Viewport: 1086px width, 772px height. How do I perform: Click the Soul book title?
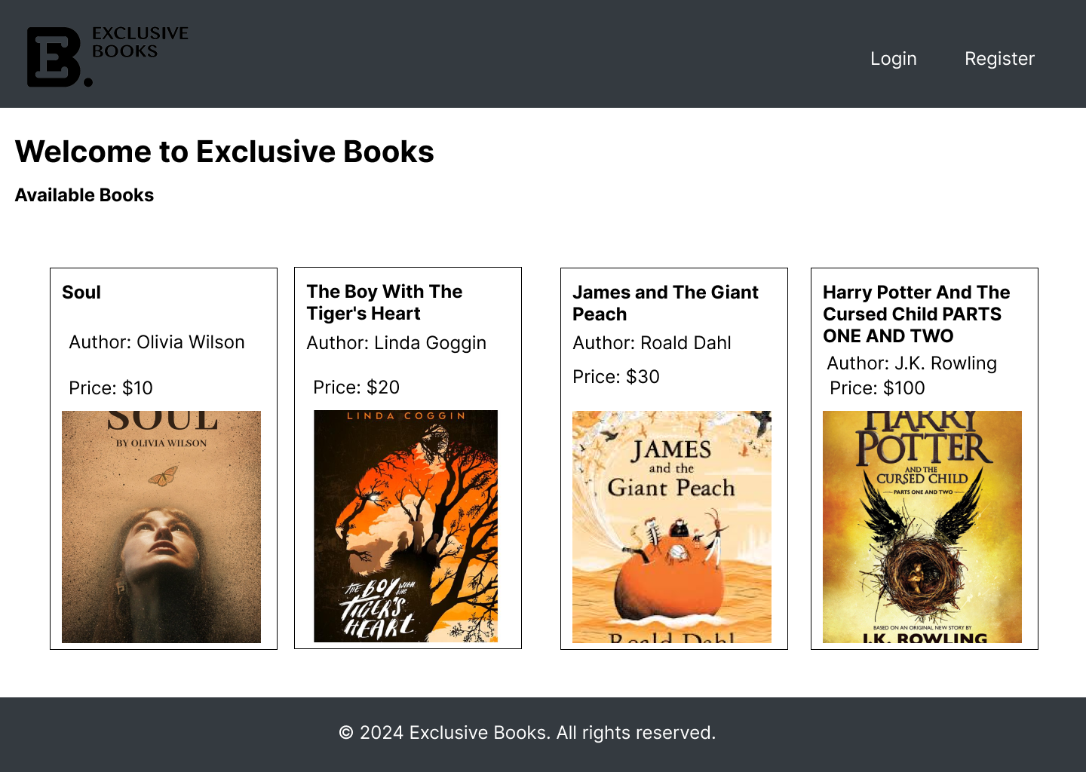pos(81,293)
